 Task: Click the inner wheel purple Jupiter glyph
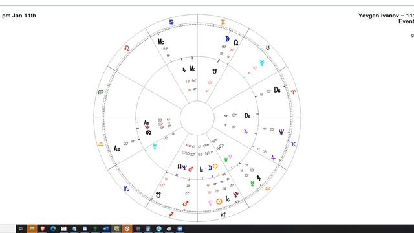click(x=246, y=131)
